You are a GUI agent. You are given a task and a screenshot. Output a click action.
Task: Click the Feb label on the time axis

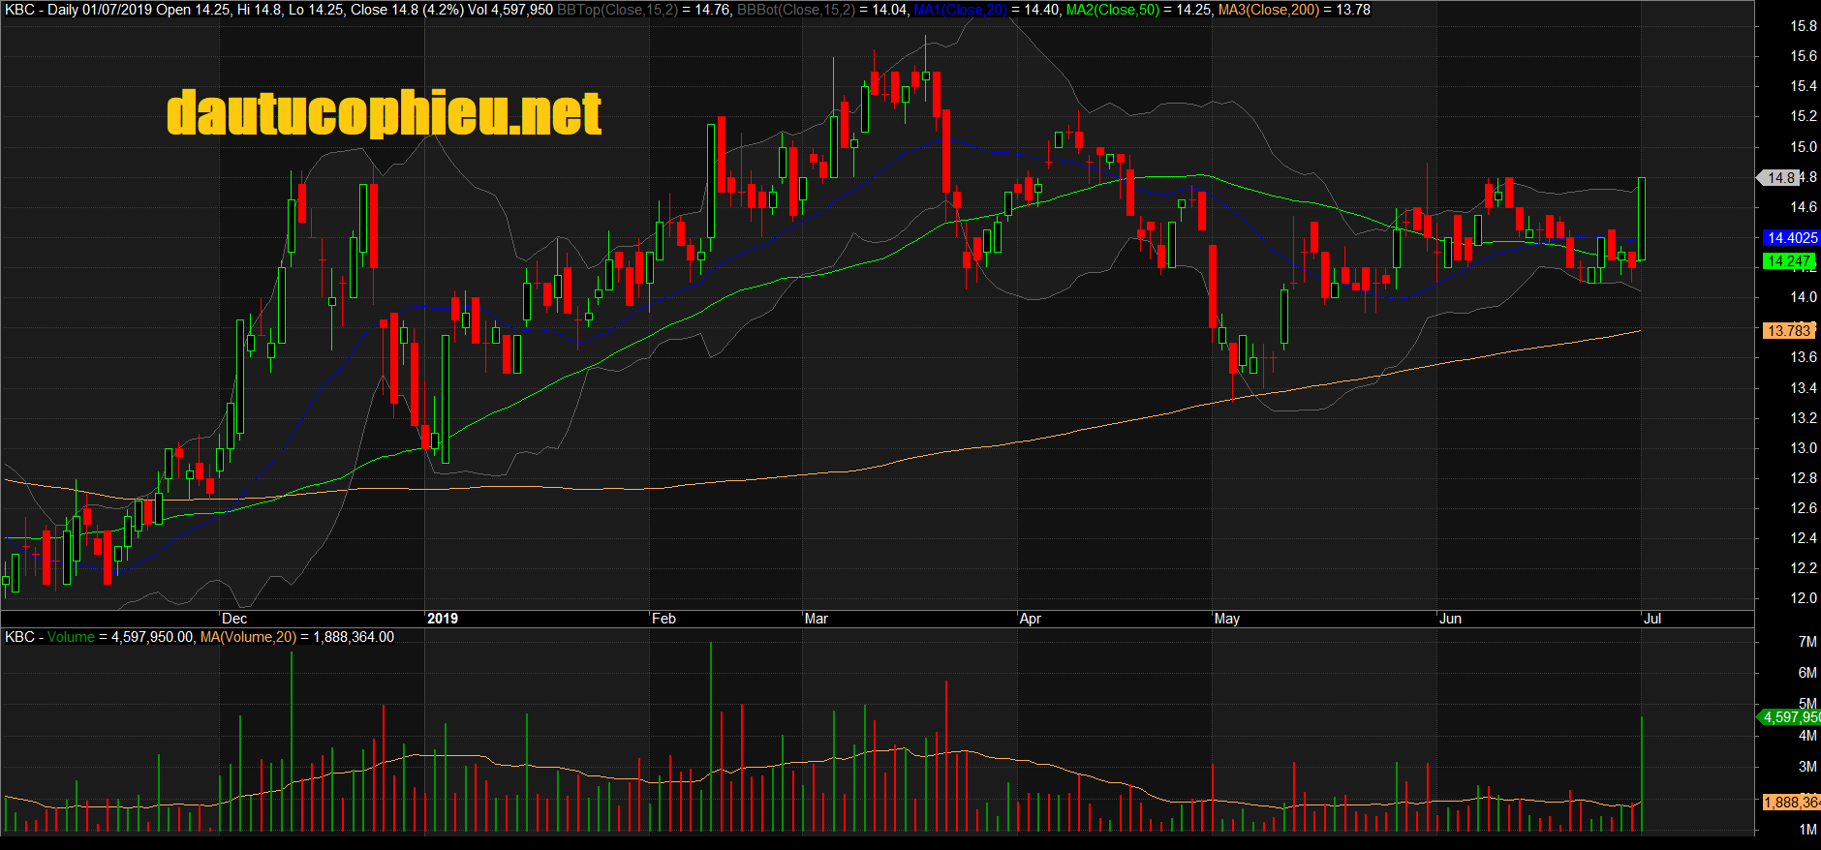664,619
